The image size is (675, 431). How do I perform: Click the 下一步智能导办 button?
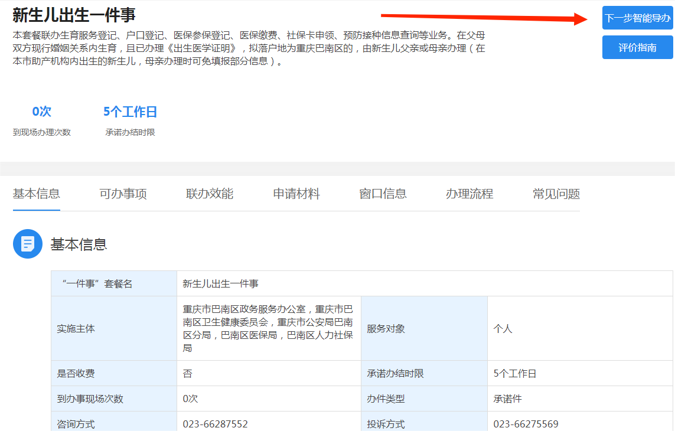pos(637,18)
